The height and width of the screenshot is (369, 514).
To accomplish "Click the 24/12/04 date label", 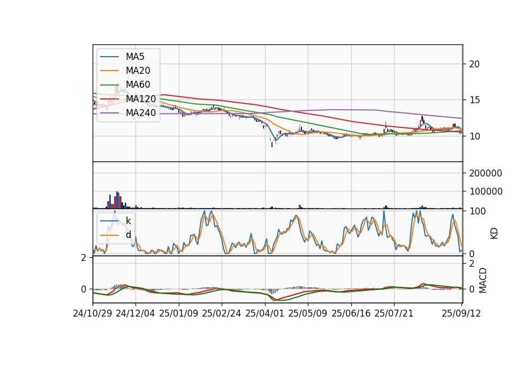I will point(135,313).
